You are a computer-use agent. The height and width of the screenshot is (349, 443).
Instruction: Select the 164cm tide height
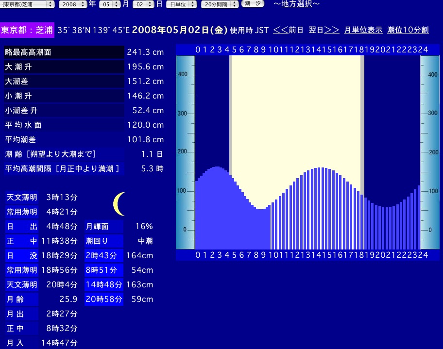pyautogui.click(x=139, y=255)
